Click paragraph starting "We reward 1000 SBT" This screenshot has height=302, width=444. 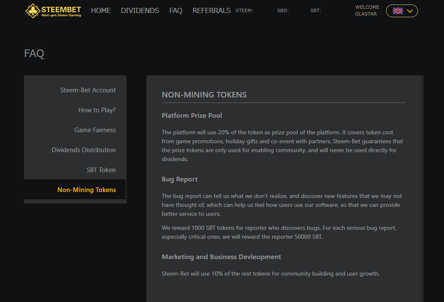279,232
